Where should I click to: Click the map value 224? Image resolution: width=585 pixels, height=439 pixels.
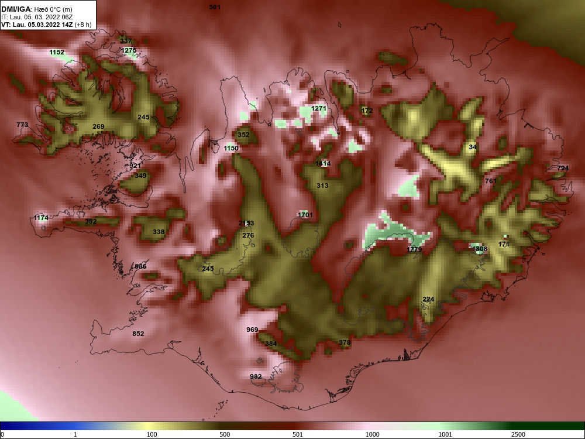(x=428, y=299)
